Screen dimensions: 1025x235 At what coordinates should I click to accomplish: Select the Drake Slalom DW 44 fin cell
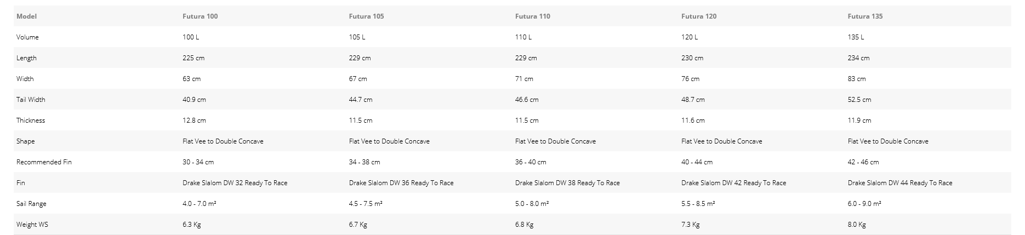click(x=899, y=183)
